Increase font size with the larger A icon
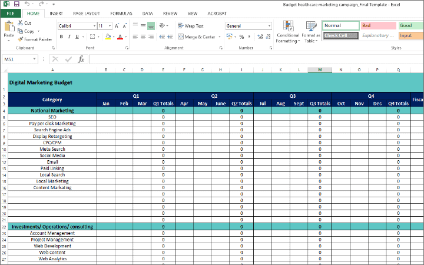Viewport: 424px width, 265px height. click(117, 26)
